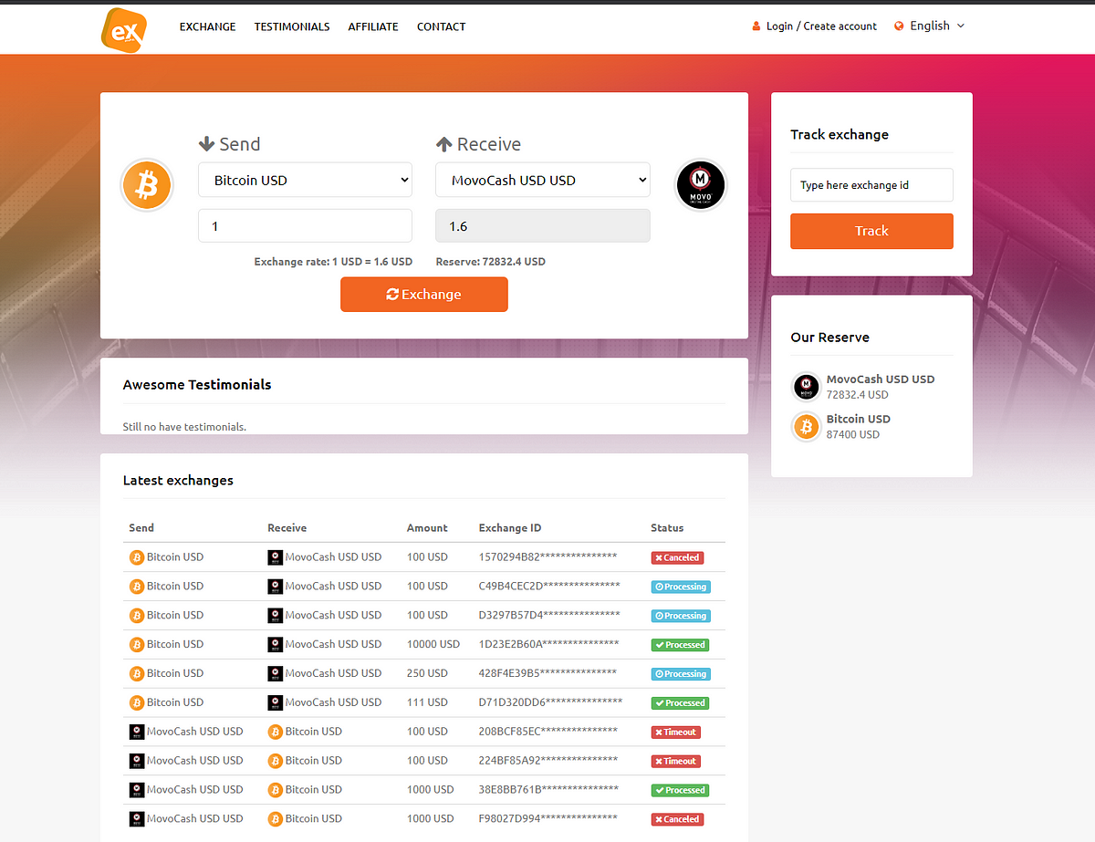Click exchange ID C49B4CEC2D
The height and width of the screenshot is (842, 1095).
click(x=549, y=587)
